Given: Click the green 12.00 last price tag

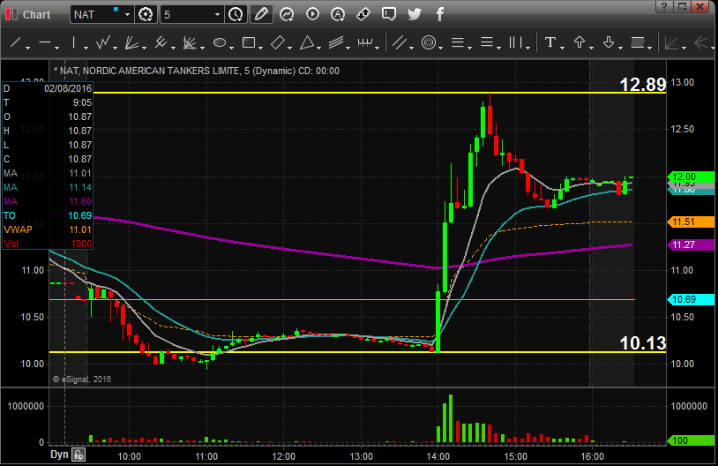Looking at the screenshot, I should (x=691, y=177).
